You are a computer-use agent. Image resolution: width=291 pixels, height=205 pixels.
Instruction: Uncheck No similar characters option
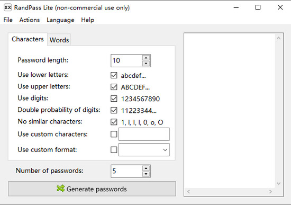point(114,122)
